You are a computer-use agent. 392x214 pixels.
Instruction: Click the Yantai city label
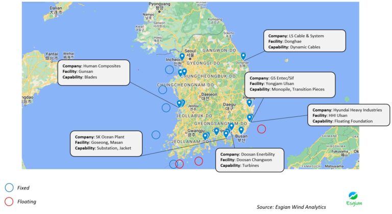click(52, 56)
